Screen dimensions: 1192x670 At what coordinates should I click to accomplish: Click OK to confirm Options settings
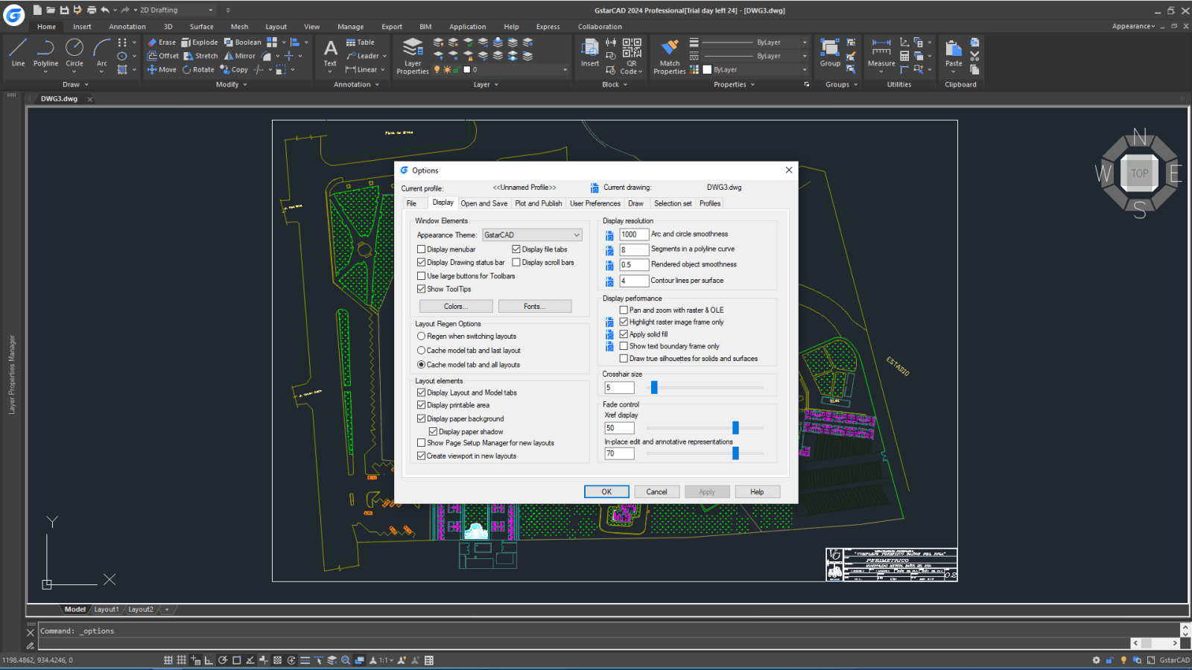pyautogui.click(x=606, y=491)
